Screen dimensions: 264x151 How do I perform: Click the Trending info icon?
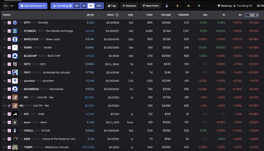tap(70, 6)
